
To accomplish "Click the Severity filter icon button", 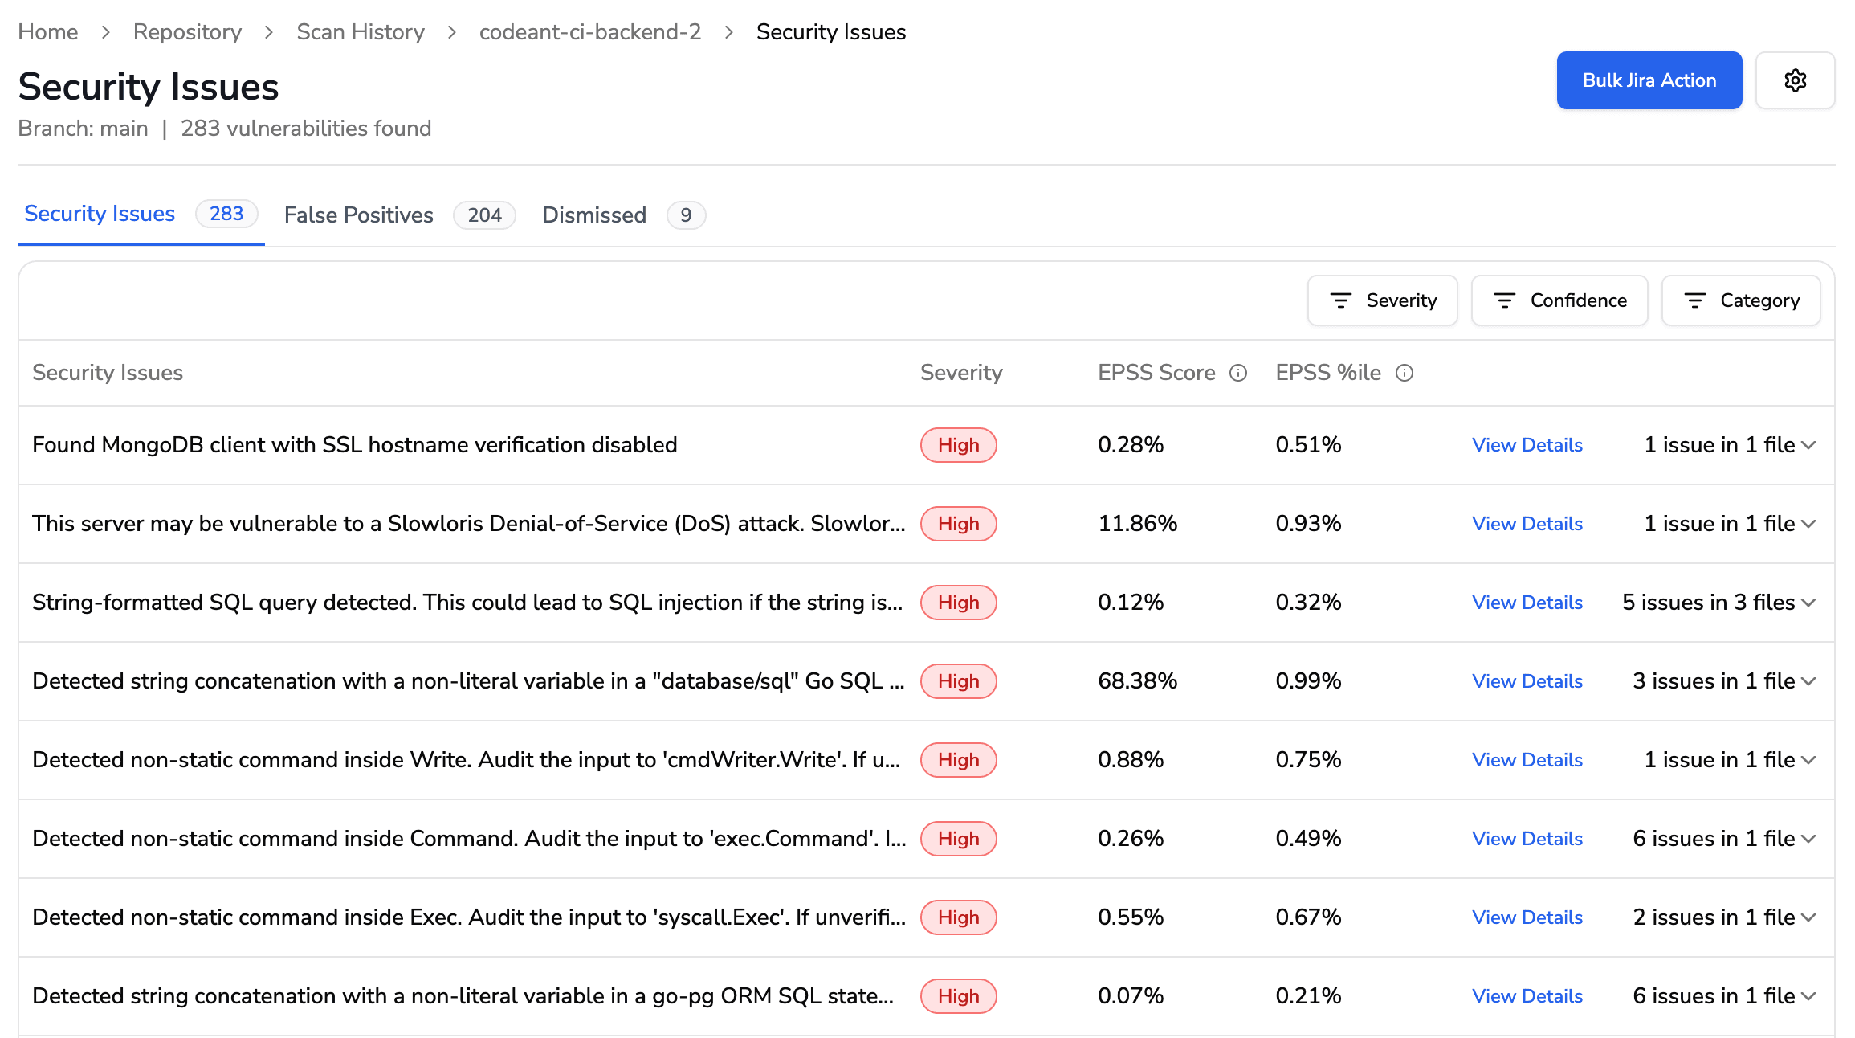I will [x=1382, y=300].
